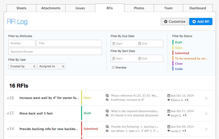Filter by the Voids status
The width and height of the screenshot is (219, 139).
pos(179,69)
